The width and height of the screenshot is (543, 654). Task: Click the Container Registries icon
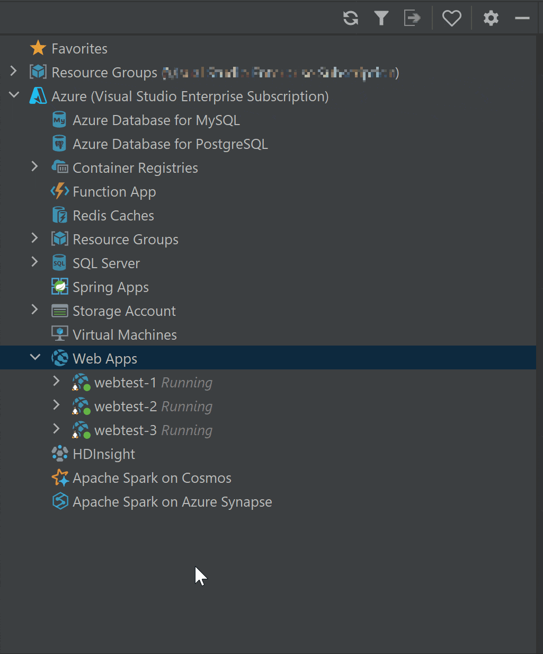[x=59, y=167]
